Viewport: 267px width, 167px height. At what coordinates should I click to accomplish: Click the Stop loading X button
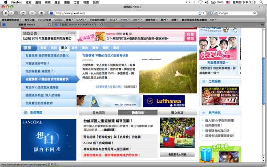pos(32,13)
